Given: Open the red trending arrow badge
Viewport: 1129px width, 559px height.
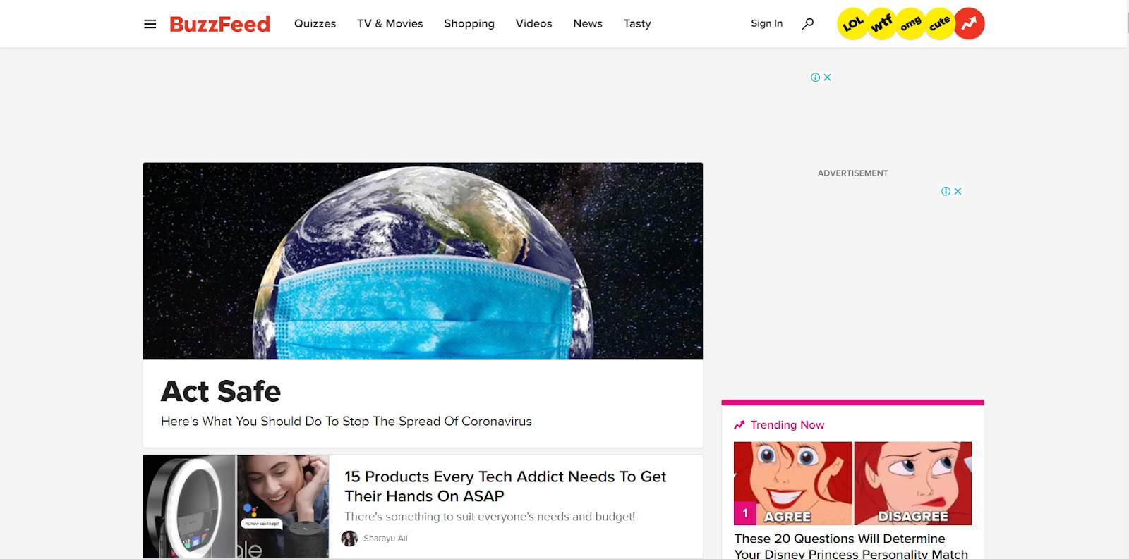Looking at the screenshot, I should click(970, 24).
